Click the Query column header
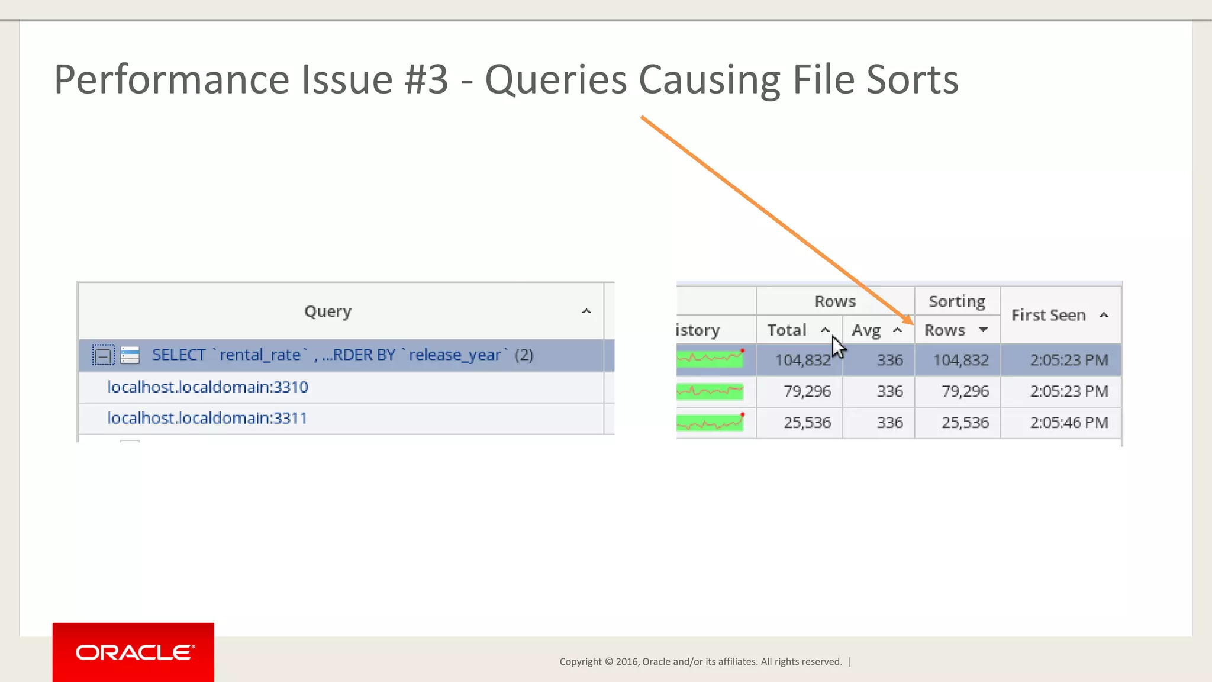This screenshot has width=1212, height=682. pyautogui.click(x=328, y=311)
